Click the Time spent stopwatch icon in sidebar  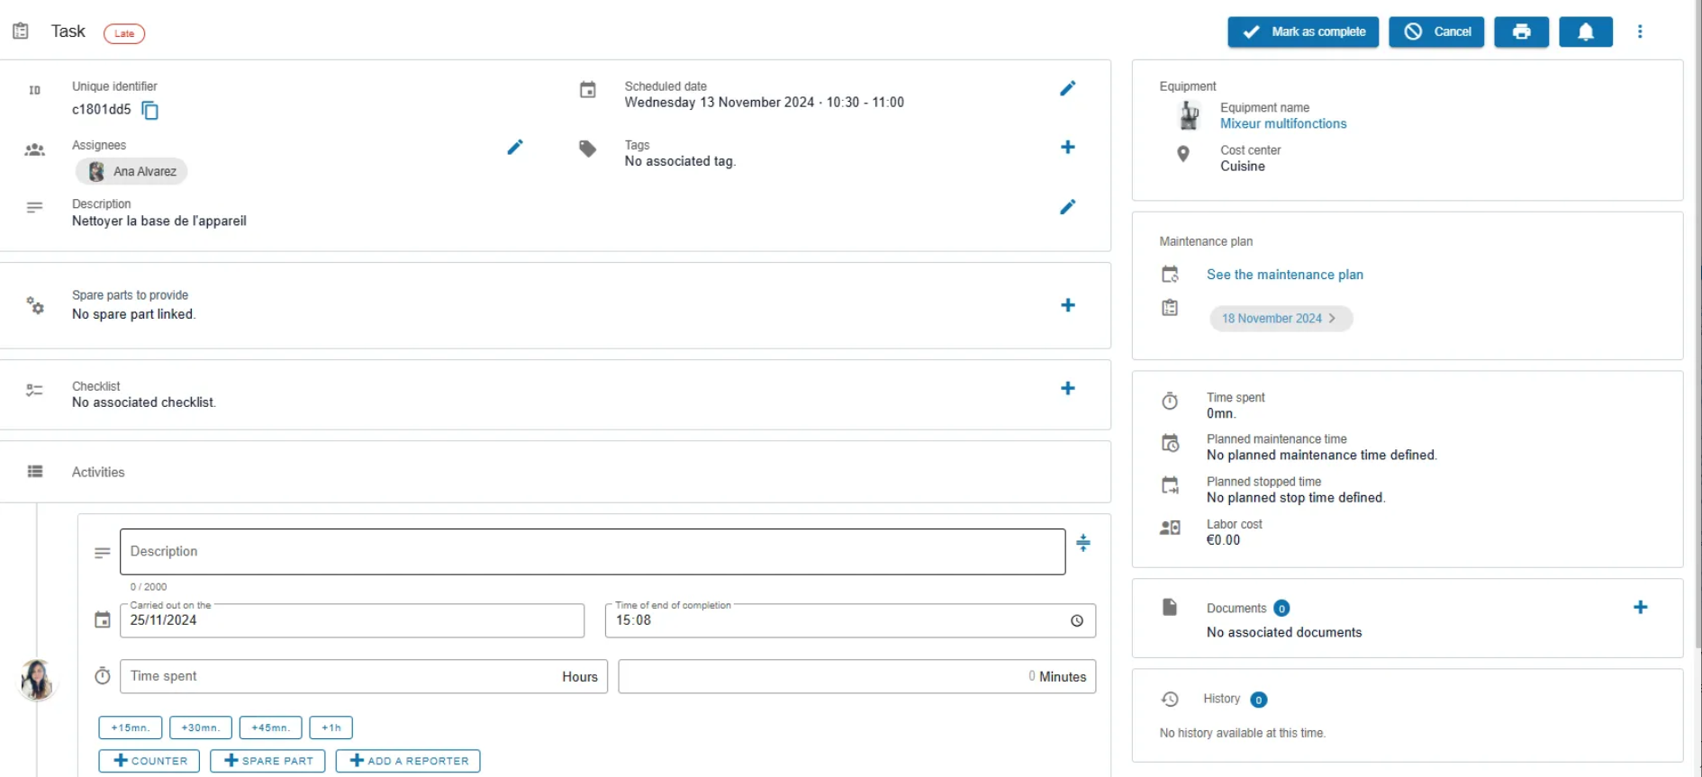click(x=1170, y=401)
